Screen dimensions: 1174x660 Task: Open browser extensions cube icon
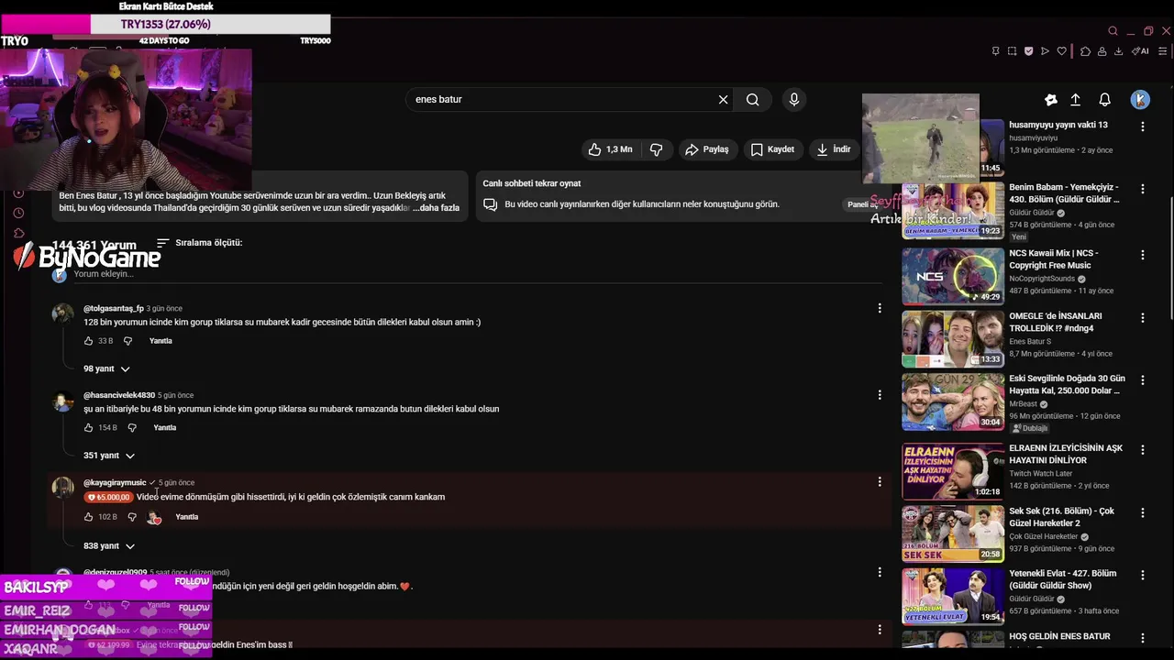coord(1085,51)
